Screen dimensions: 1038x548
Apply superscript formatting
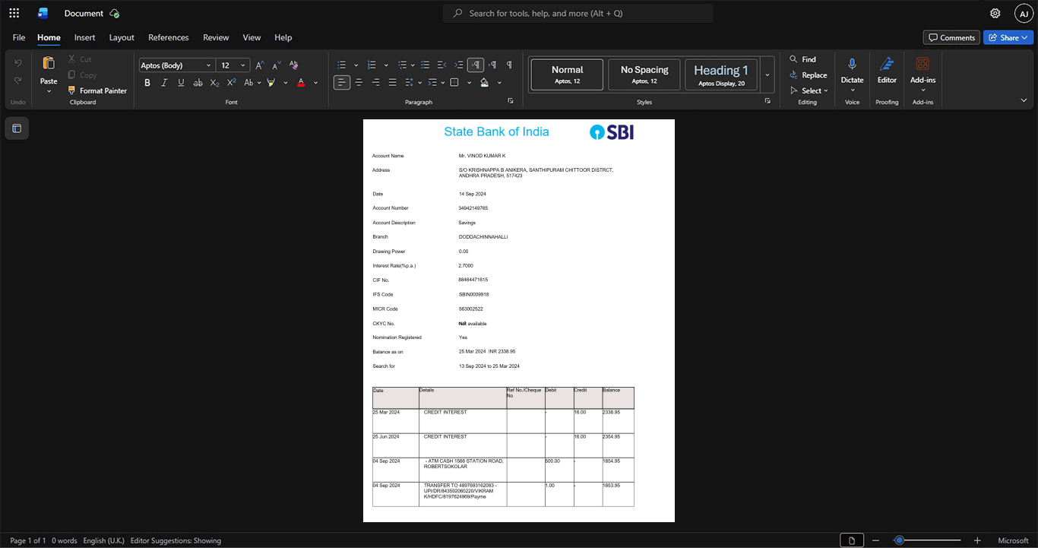coord(232,83)
